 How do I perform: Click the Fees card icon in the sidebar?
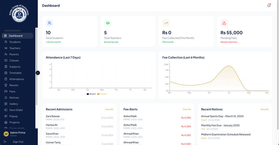pyautogui.click(x=6, y=91)
